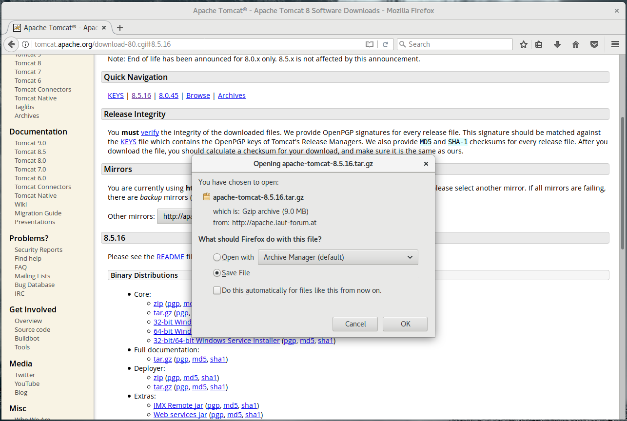Open Tomcat 7 in sidebar
627x421 pixels.
tap(28, 72)
